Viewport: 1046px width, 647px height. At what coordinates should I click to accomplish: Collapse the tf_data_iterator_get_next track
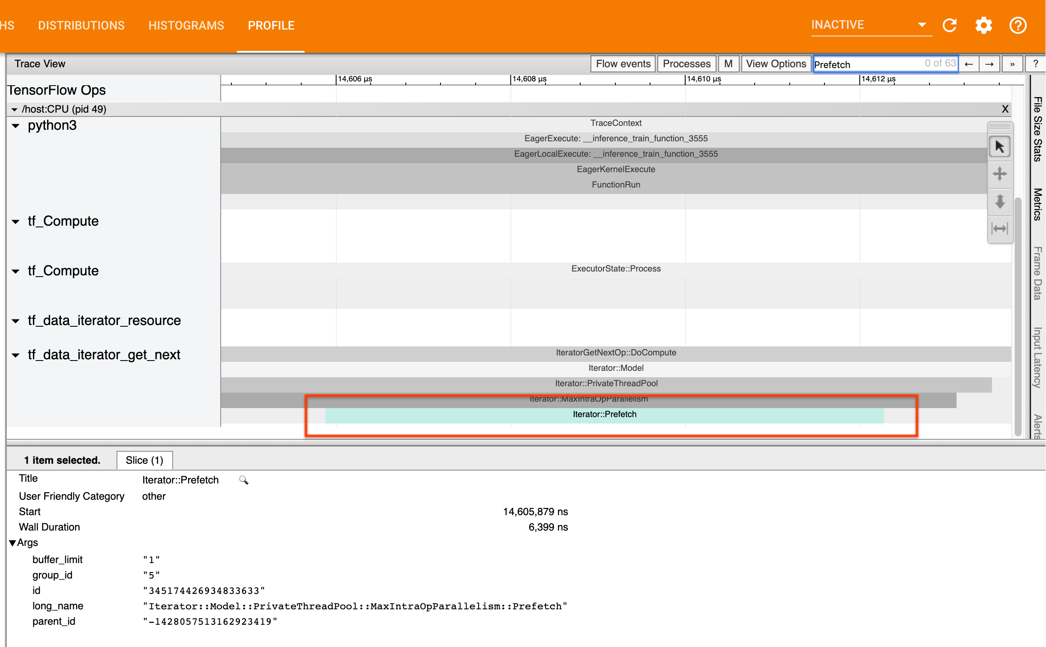[16, 355]
